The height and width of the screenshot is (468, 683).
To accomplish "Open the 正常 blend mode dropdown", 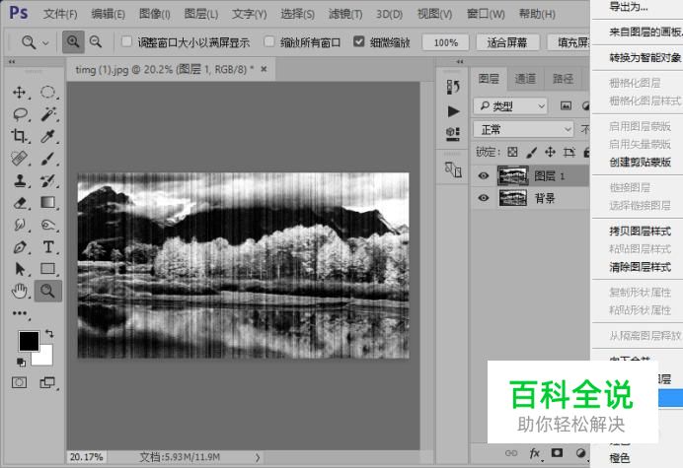I will [x=523, y=129].
